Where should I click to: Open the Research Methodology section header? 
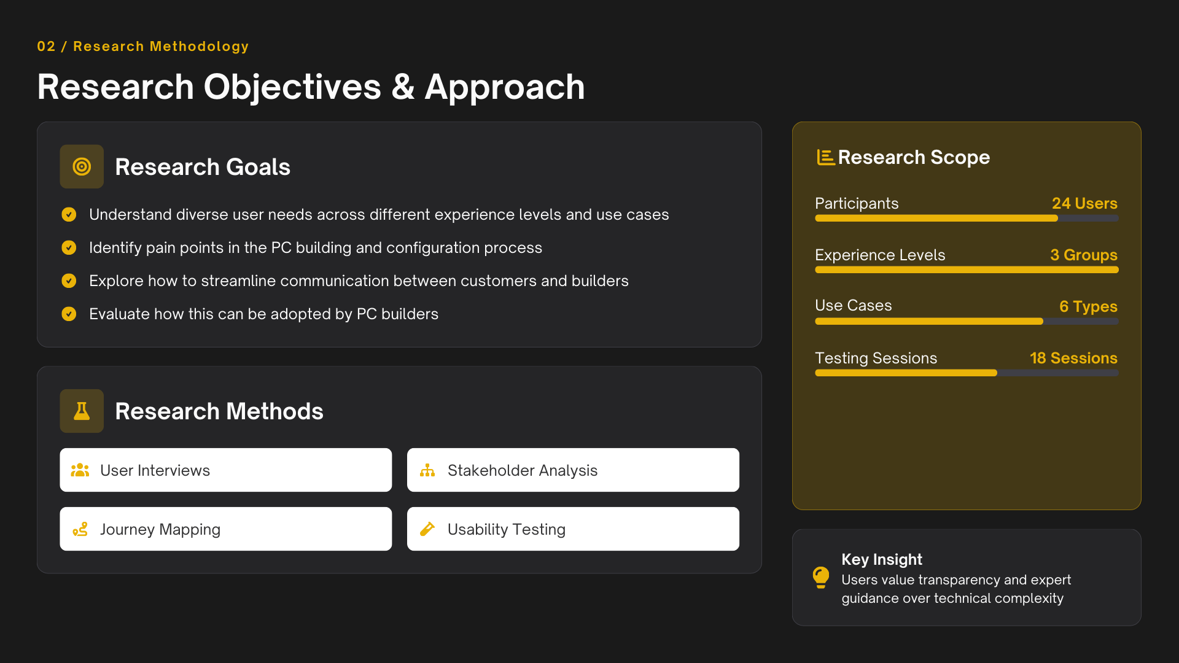coord(143,45)
